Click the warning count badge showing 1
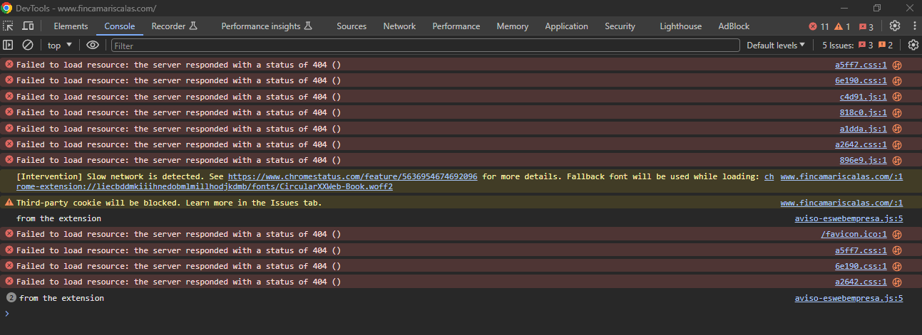Viewport: 922px width, 335px height. 842,26
